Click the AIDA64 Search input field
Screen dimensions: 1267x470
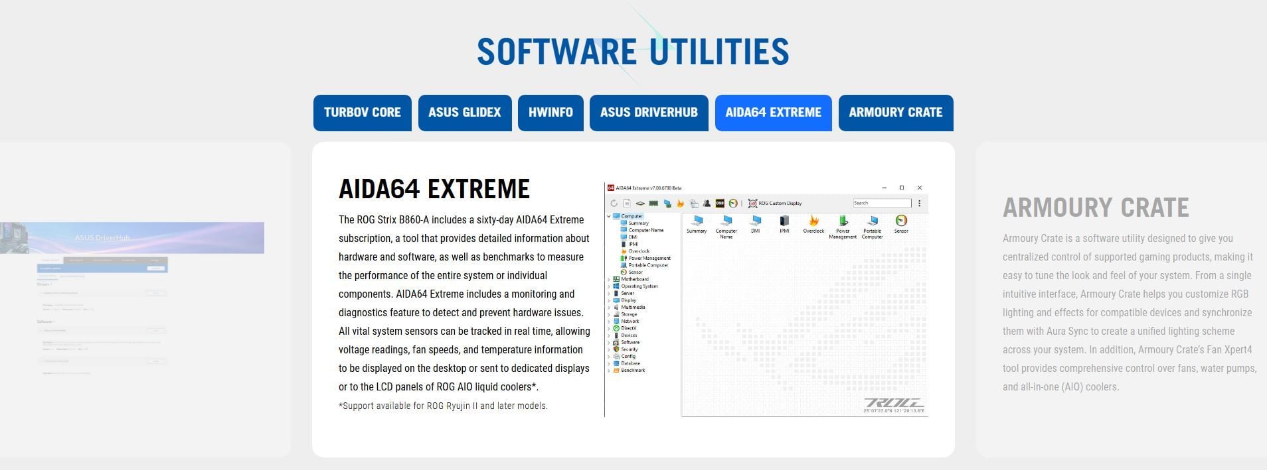click(881, 204)
